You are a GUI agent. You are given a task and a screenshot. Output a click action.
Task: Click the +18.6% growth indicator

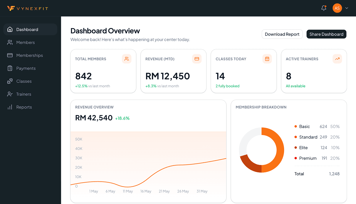pos(122,118)
